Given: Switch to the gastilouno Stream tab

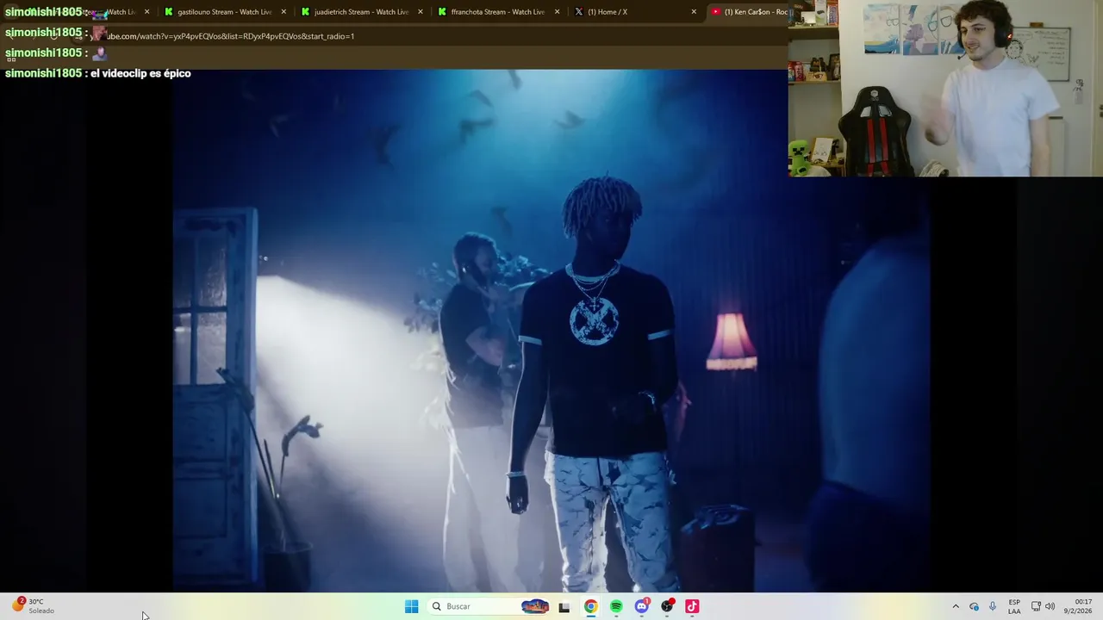Looking at the screenshot, I should click(223, 12).
